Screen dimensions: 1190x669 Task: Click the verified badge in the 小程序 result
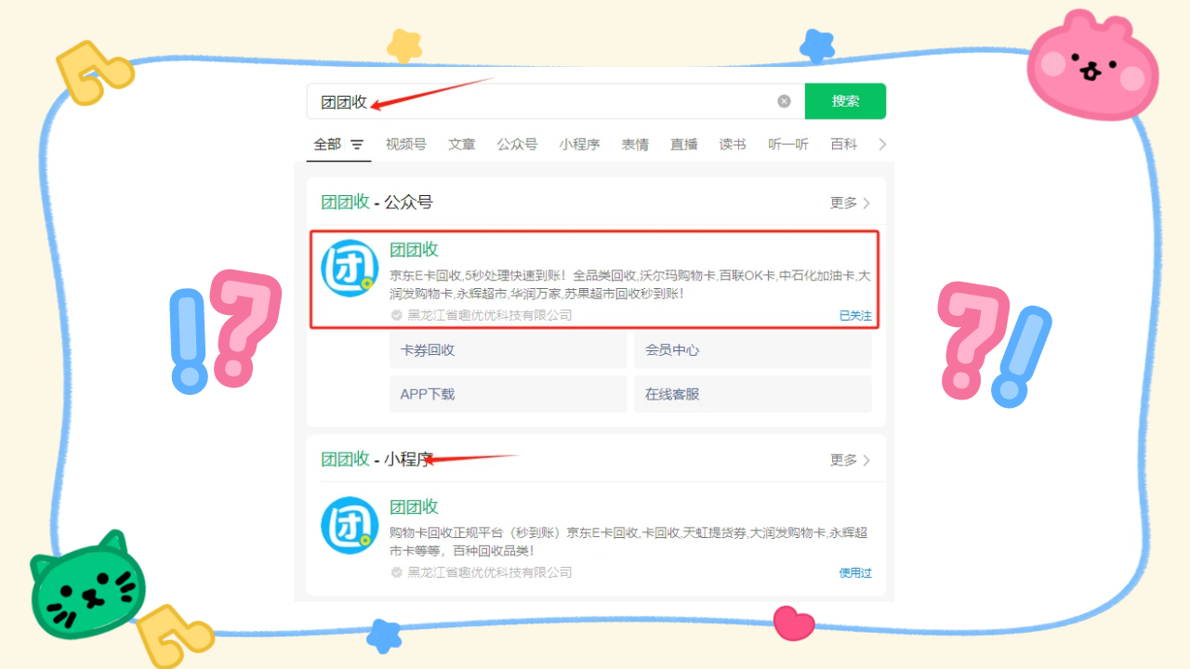tap(397, 572)
